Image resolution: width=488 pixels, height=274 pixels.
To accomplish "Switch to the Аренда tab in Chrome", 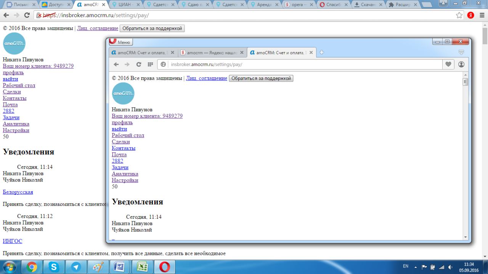I will click(266, 5).
